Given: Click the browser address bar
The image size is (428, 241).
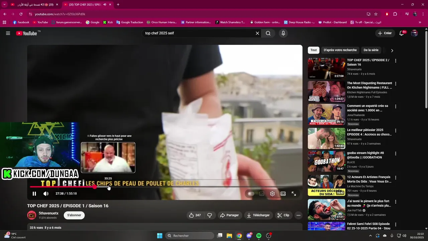Looking at the screenshot, I should coord(197,14).
